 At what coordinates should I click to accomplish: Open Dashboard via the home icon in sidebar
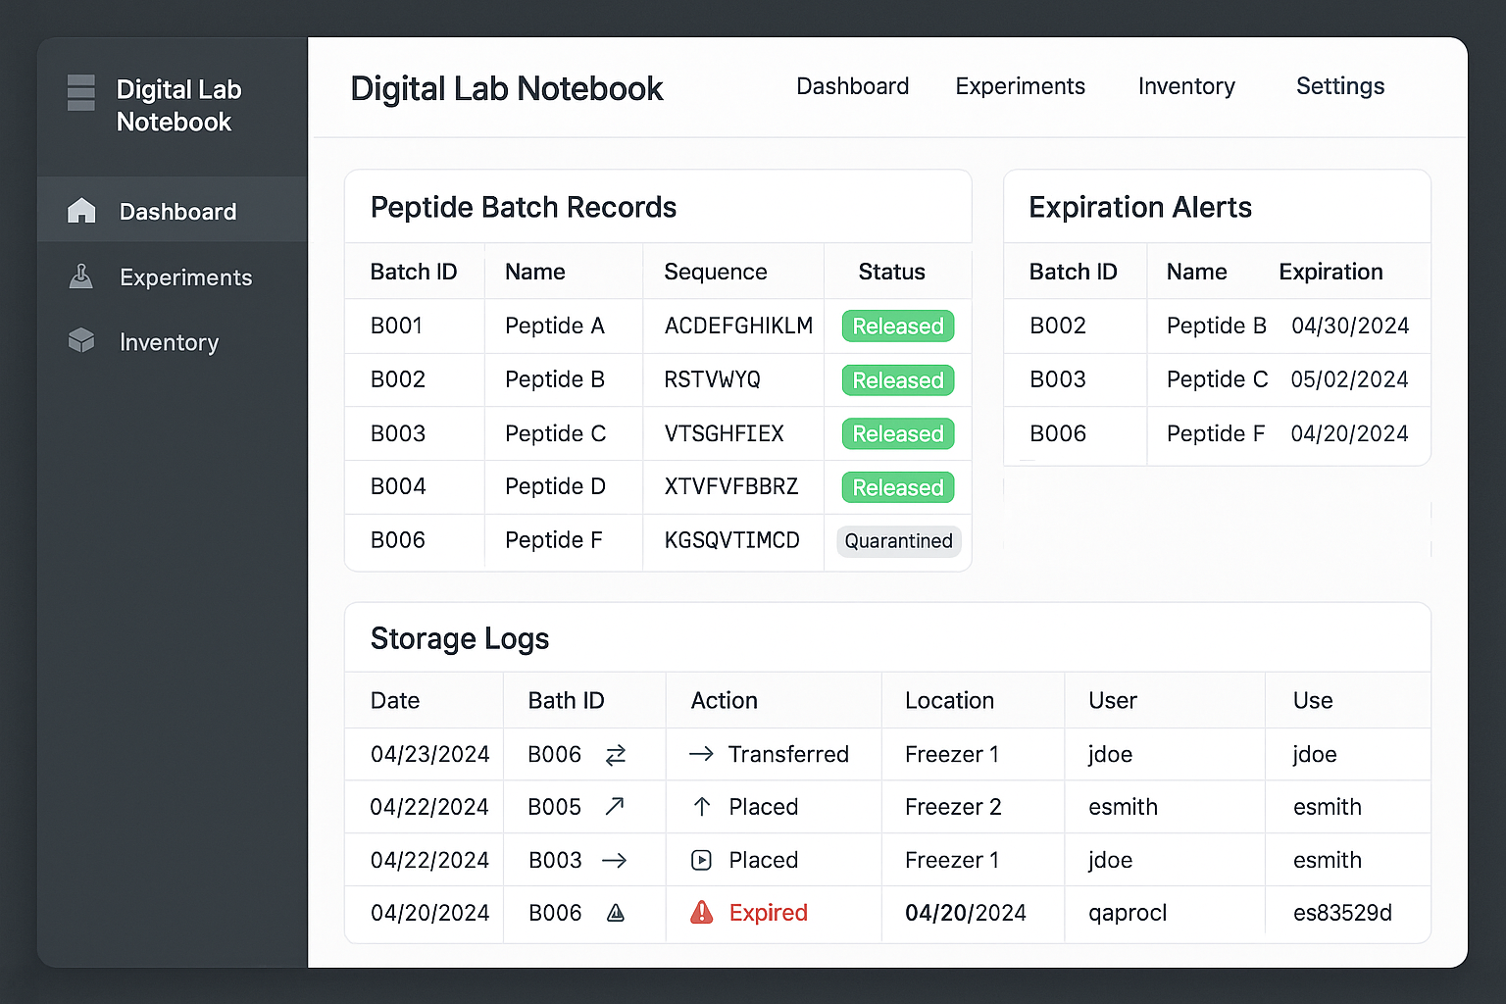click(81, 210)
